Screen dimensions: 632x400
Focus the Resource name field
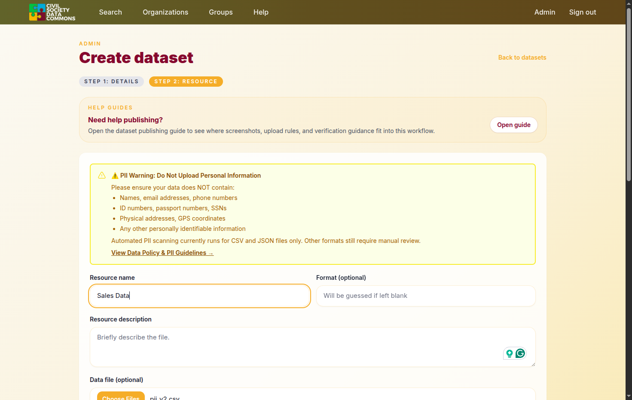point(199,296)
